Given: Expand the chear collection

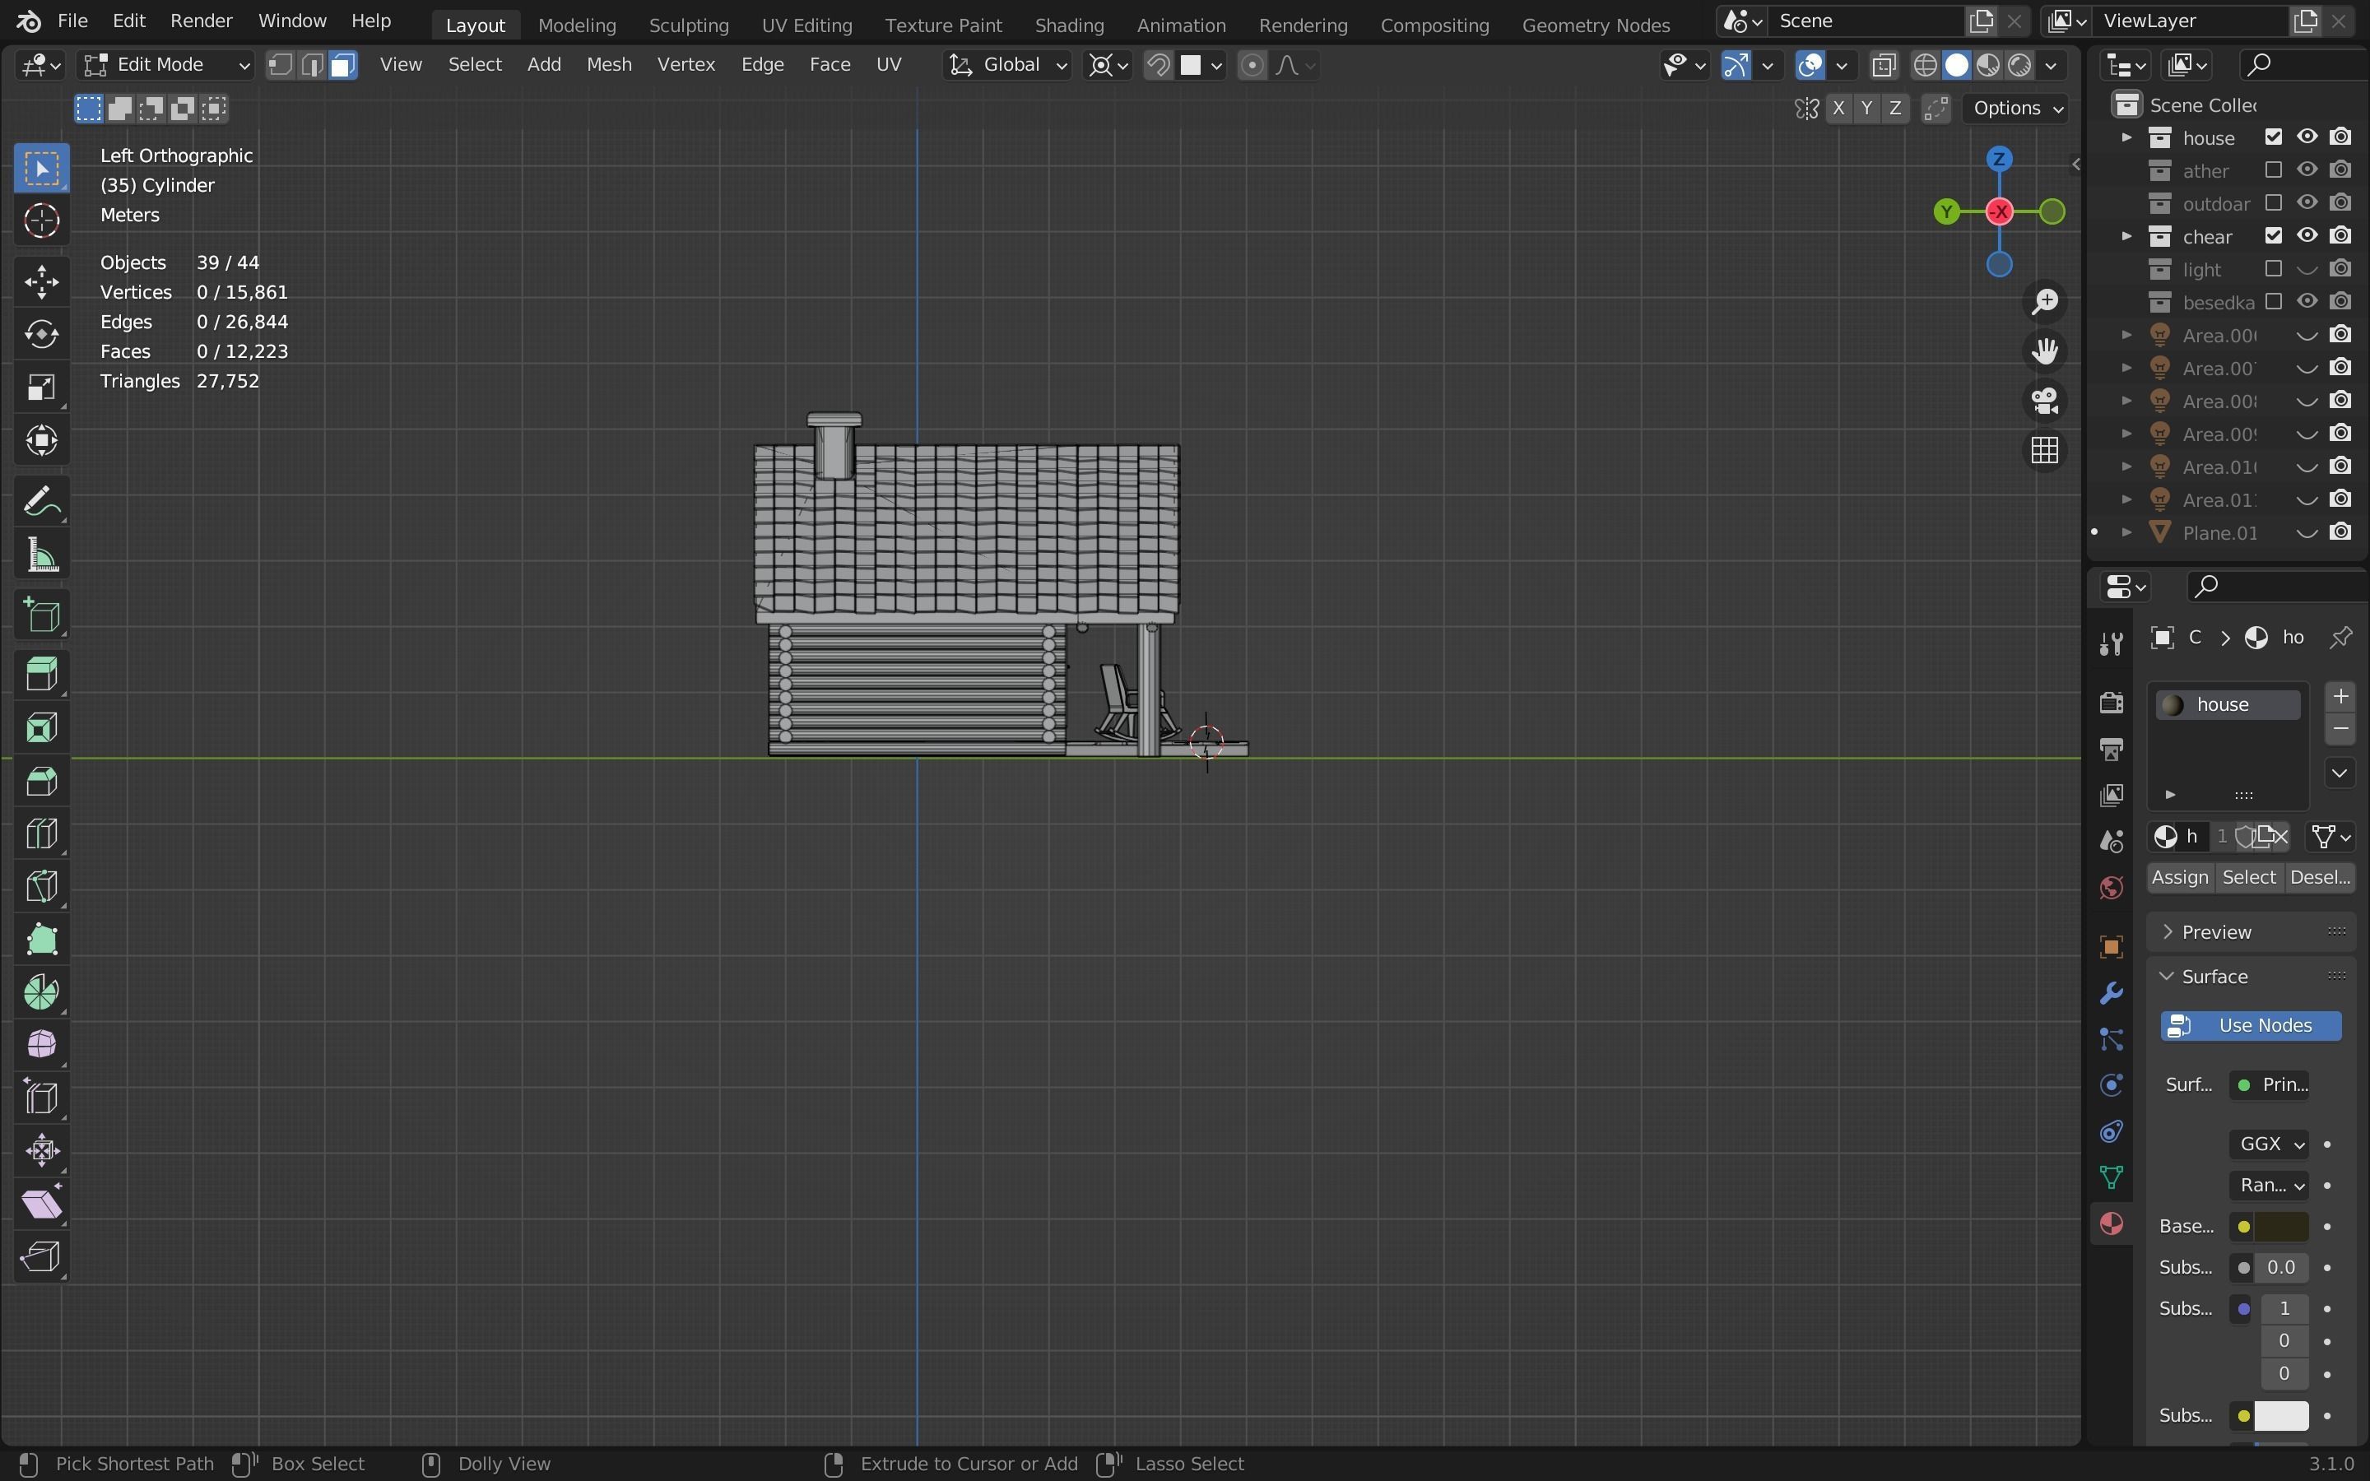Looking at the screenshot, I should point(2126,236).
